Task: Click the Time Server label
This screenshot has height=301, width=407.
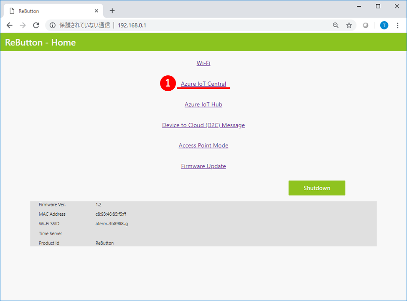Action: click(x=51, y=233)
